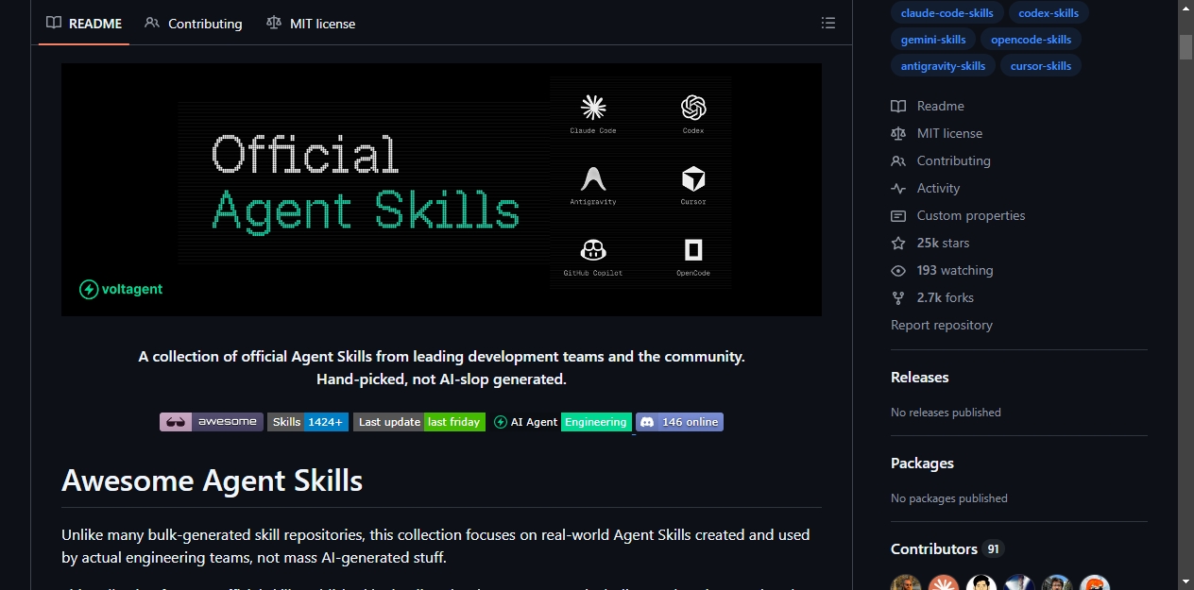1194x590 pixels.
Task: Click the claude-code-skills topic tag
Action: click(x=947, y=13)
